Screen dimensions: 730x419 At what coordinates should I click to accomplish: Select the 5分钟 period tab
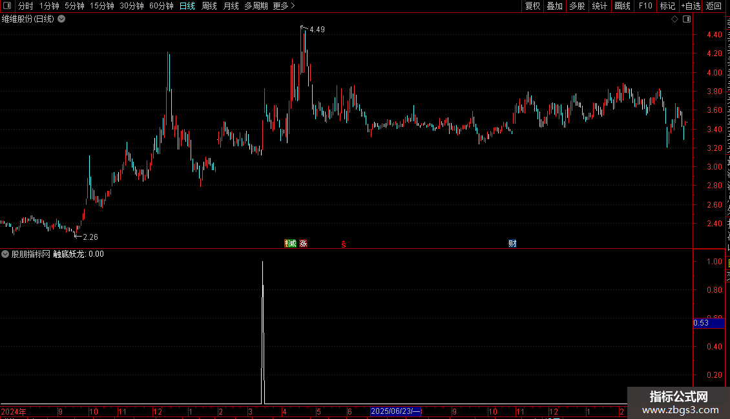(74, 6)
